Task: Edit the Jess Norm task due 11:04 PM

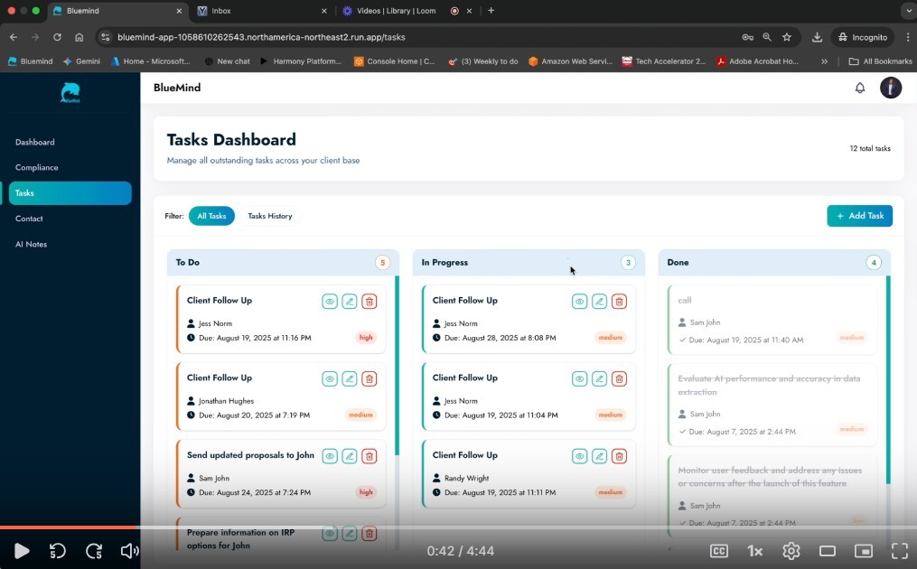Action: coord(600,379)
